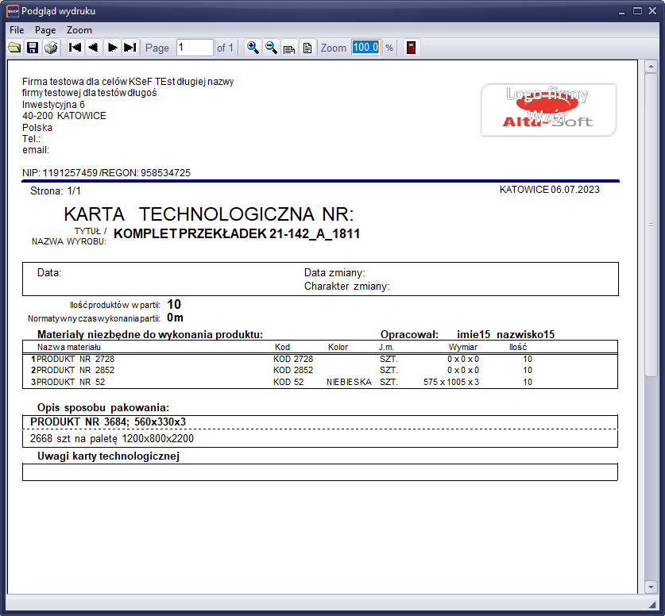Click the vertical scrollbar down arrow
This screenshot has width=665, height=616.
tap(651, 588)
